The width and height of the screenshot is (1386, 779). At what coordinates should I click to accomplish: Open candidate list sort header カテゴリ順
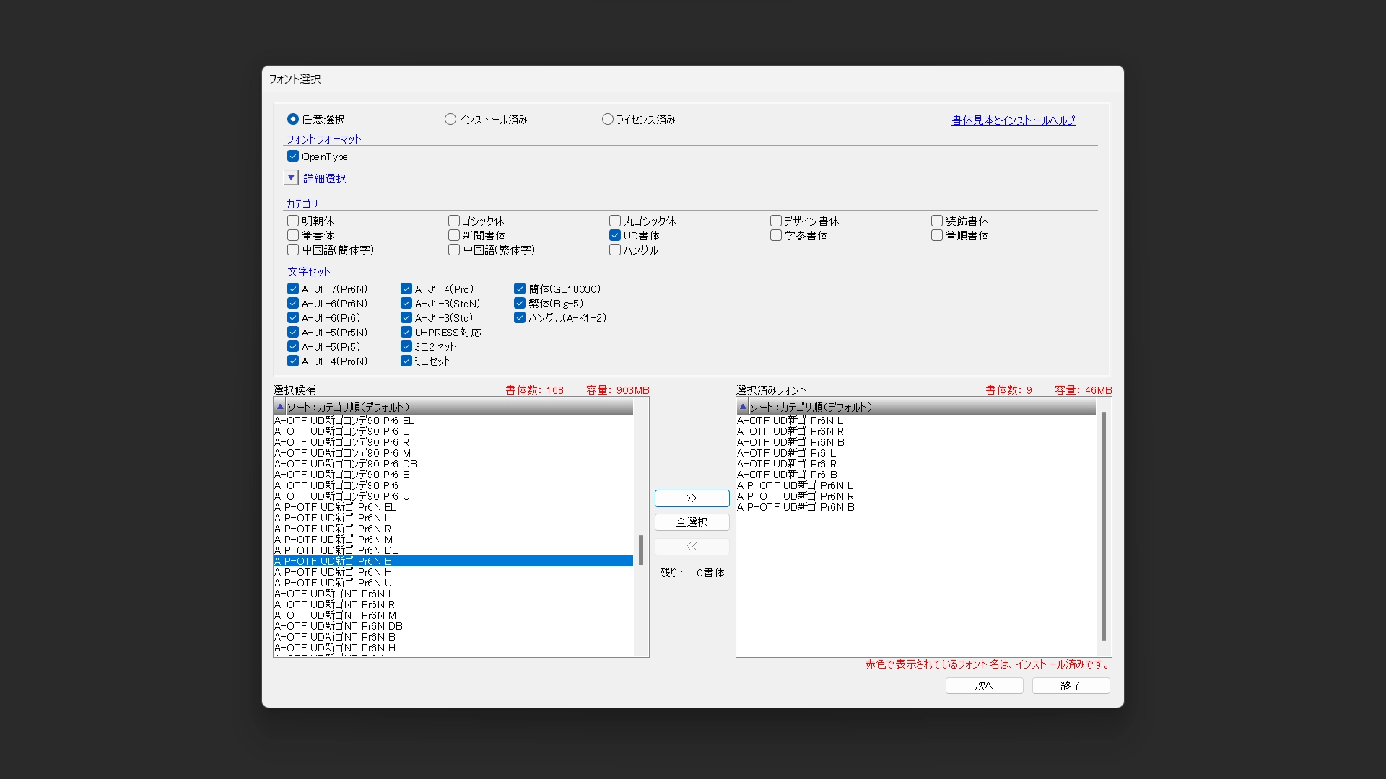coord(348,408)
